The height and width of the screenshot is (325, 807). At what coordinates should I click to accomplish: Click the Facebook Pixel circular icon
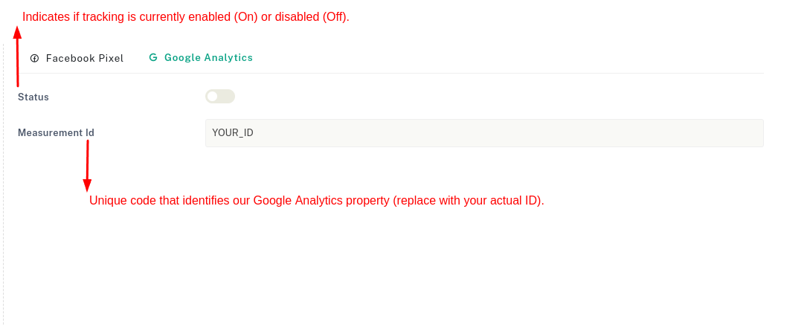click(34, 58)
